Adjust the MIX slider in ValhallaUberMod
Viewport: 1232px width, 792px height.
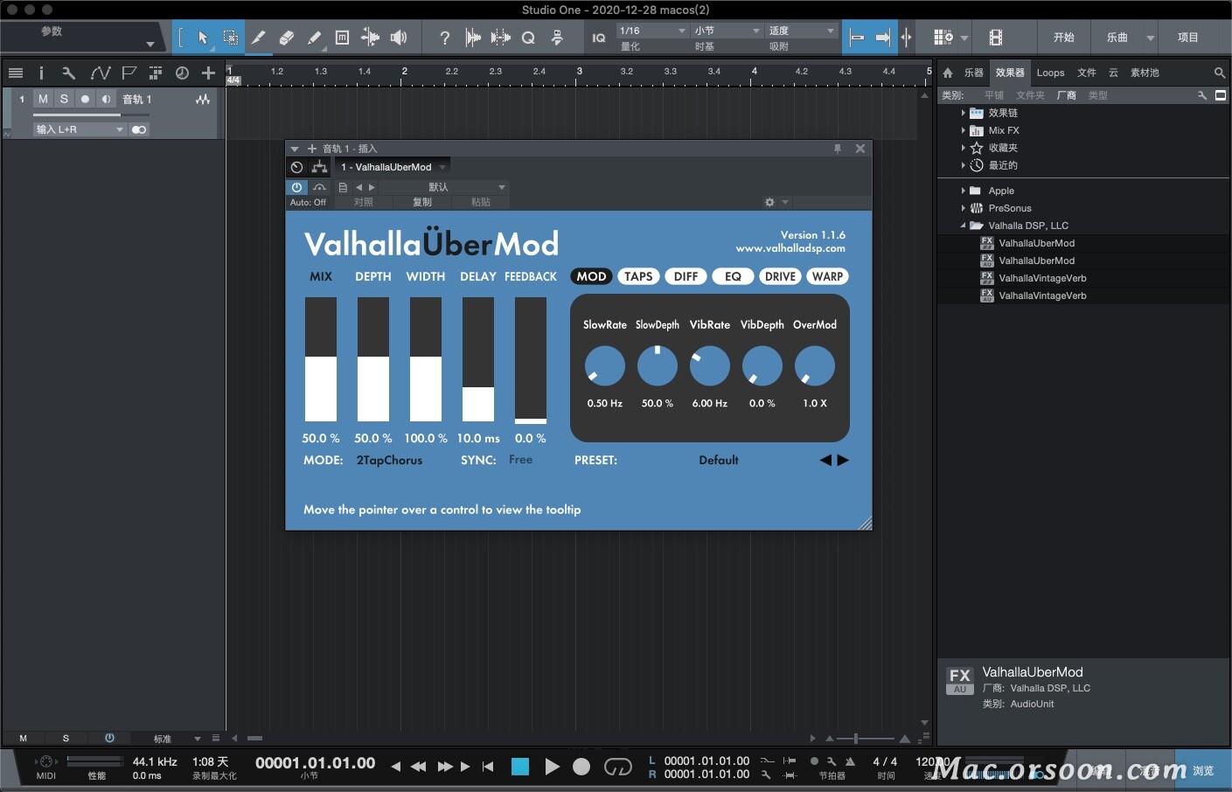(321, 359)
